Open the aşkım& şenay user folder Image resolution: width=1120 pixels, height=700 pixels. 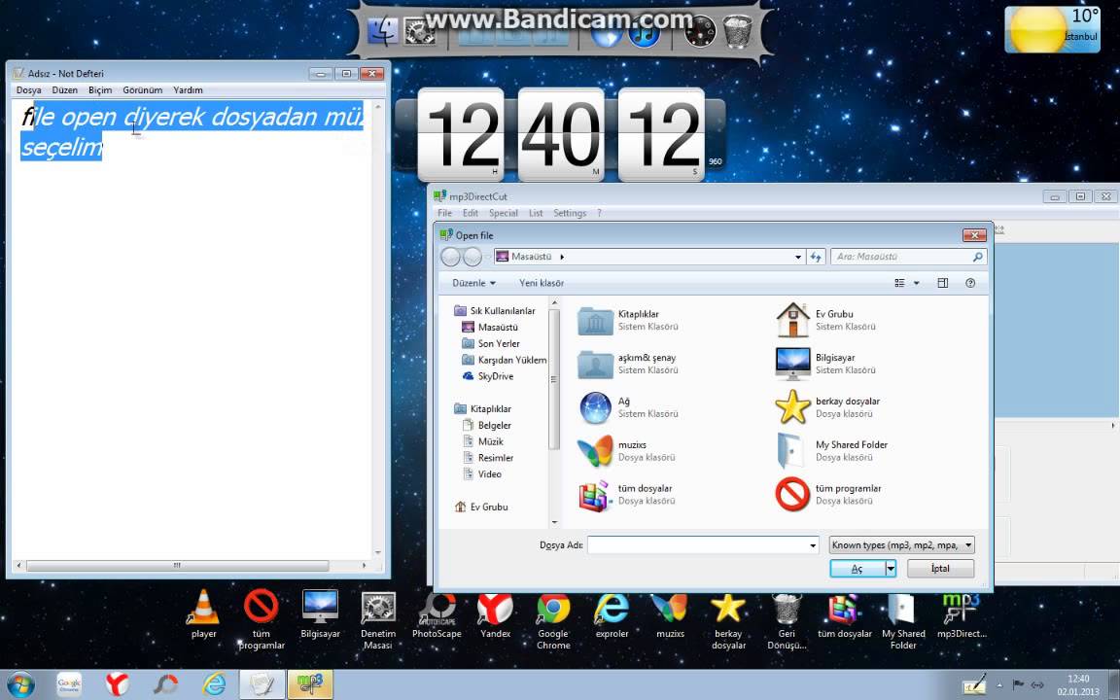[595, 365]
